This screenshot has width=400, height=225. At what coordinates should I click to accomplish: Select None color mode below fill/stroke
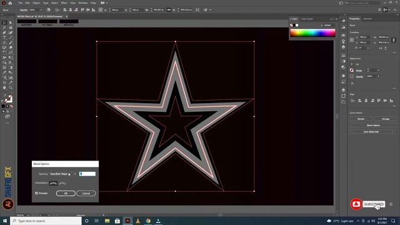click(x=12, y=106)
